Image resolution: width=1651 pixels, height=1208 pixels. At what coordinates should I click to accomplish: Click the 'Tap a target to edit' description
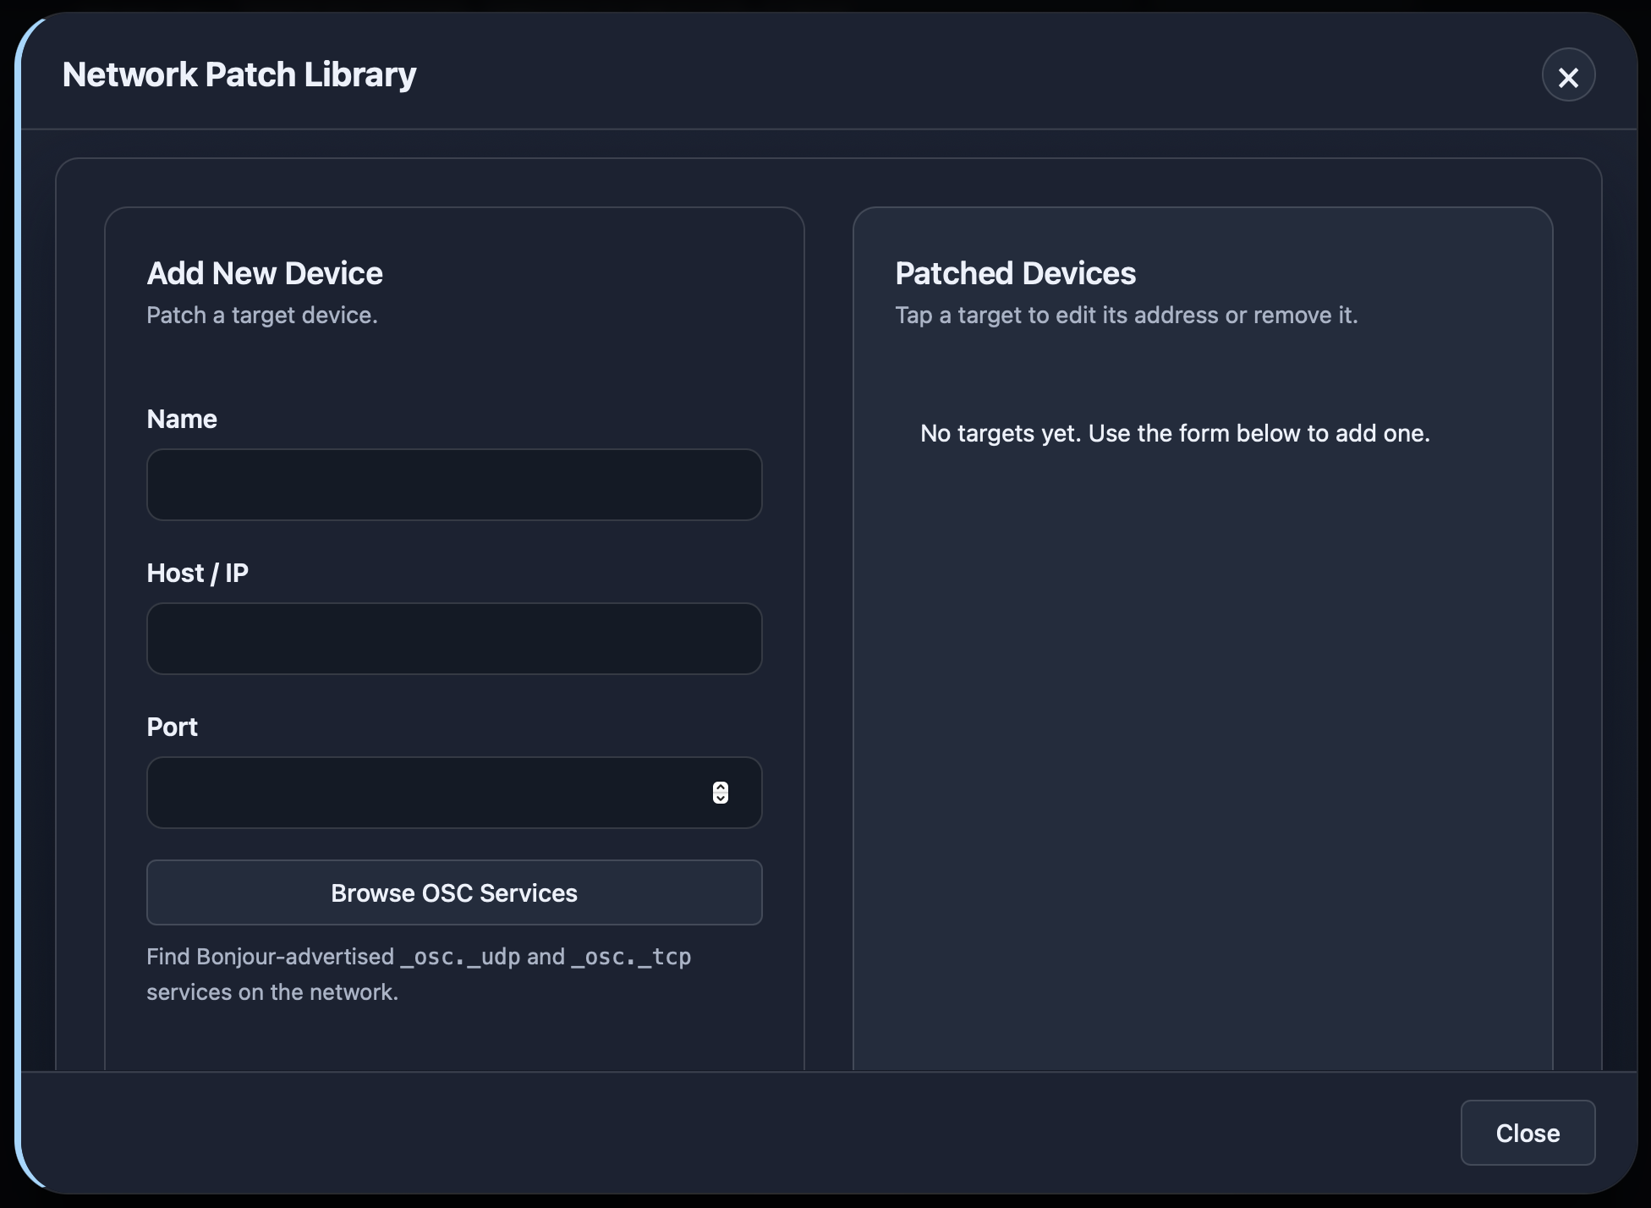pyautogui.click(x=1126, y=316)
